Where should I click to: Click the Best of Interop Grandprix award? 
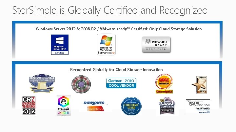pos(164,83)
